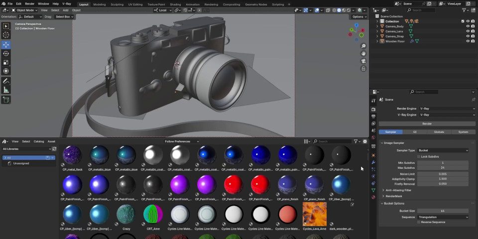Viewport: 478px width, 239px height.
Task: Open the Options dropdown in viewport
Action: 359,17
